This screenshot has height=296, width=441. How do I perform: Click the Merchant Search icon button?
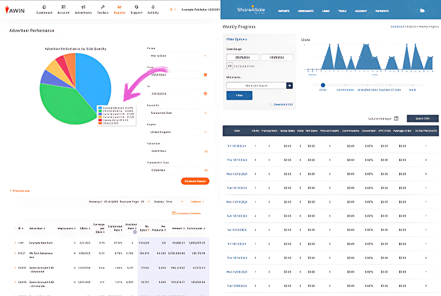coord(289,85)
